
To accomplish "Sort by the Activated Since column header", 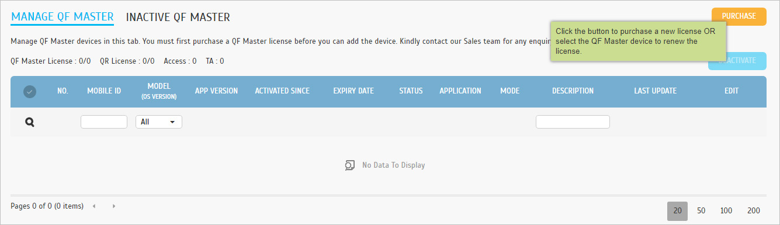I will tap(282, 91).
